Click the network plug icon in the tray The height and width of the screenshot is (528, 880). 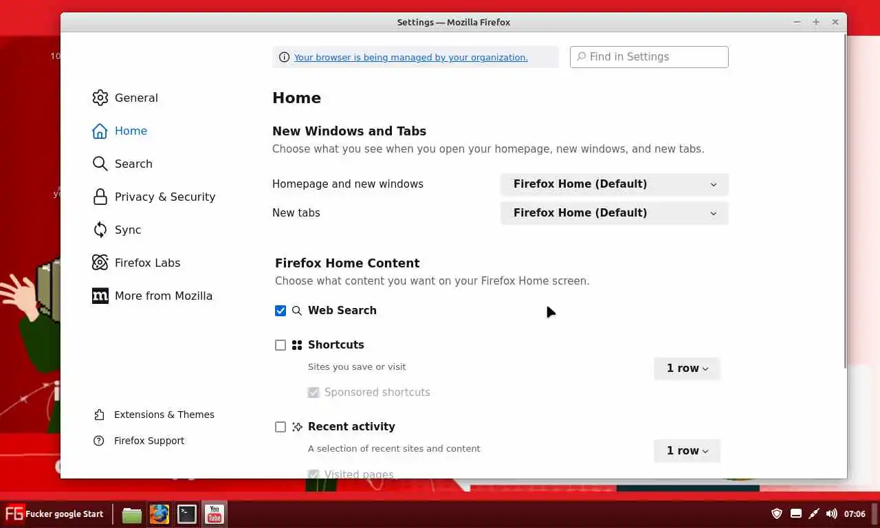[813, 514]
